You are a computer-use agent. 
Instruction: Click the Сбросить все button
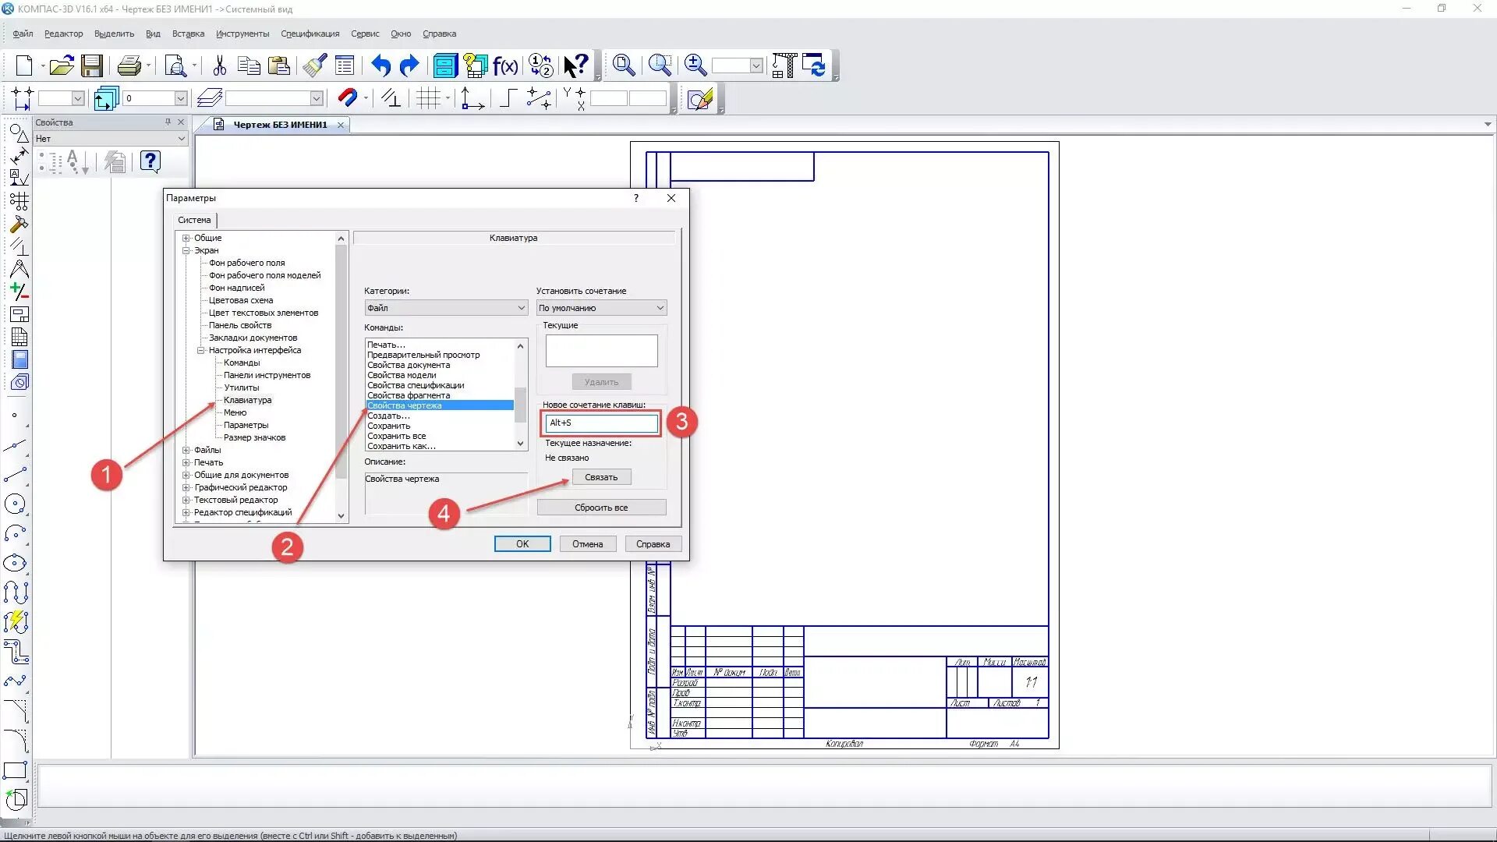[x=600, y=508]
